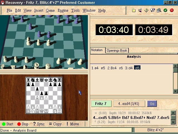Click the Depth: 11/34 engine info line
178x134 pixels.
[122, 122]
